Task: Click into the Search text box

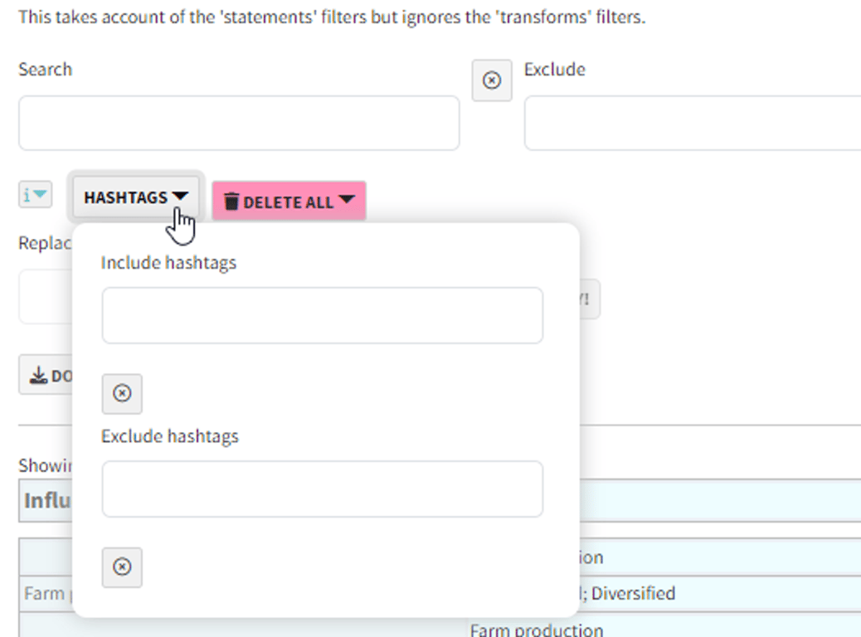Action: click(239, 123)
